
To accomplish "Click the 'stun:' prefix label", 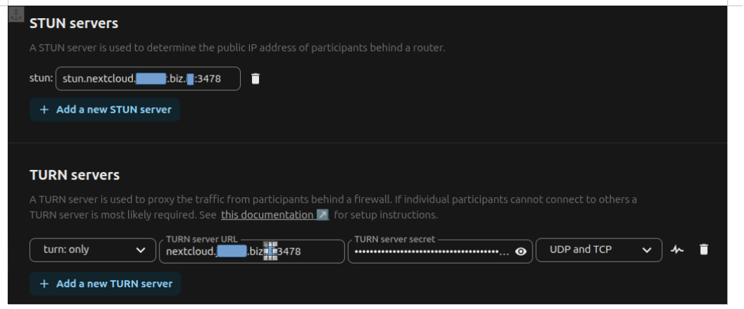I will tap(41, 78).
